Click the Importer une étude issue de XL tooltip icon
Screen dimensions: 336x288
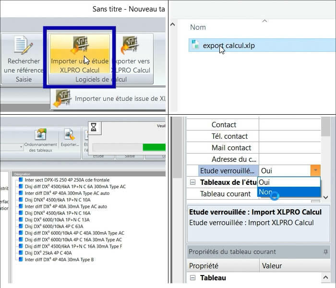click(x=62, y=98)
